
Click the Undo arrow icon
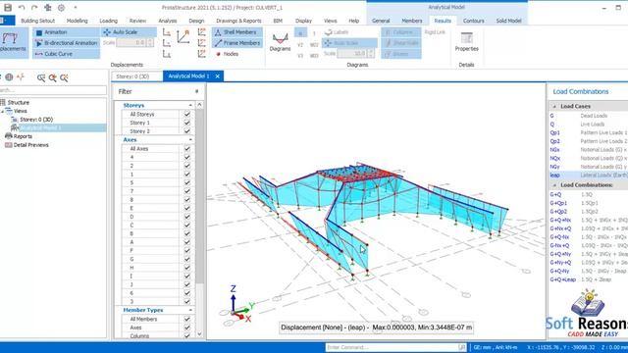click(22, 8)
